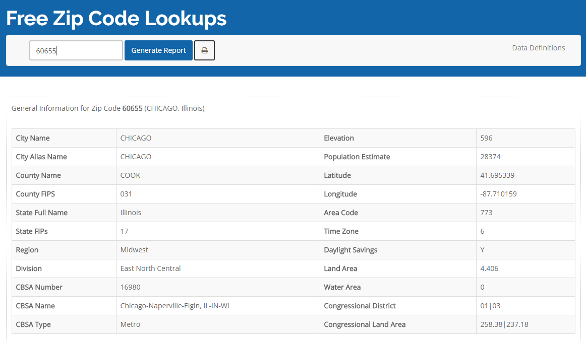Click the Free Zip Code Lookups title
This screenshot has height=341, width=586.
[116, 18]
